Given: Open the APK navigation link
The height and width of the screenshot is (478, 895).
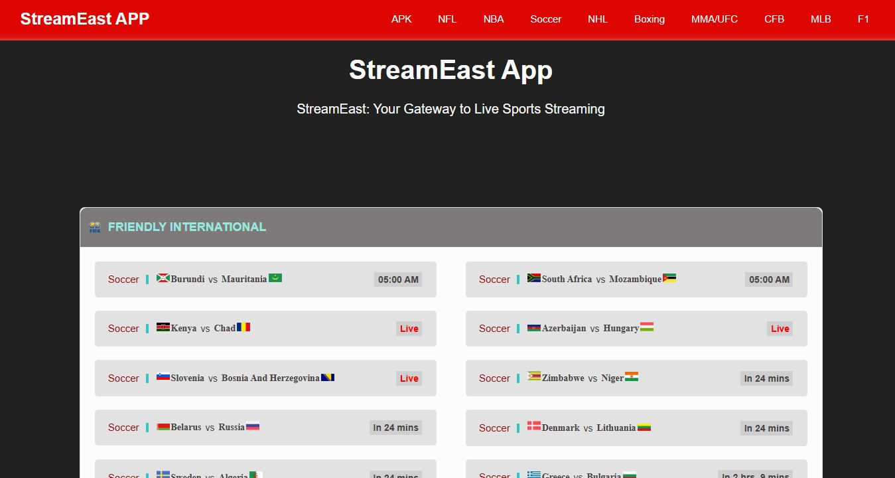Looking at the screenshot, I should pos(401,19).
